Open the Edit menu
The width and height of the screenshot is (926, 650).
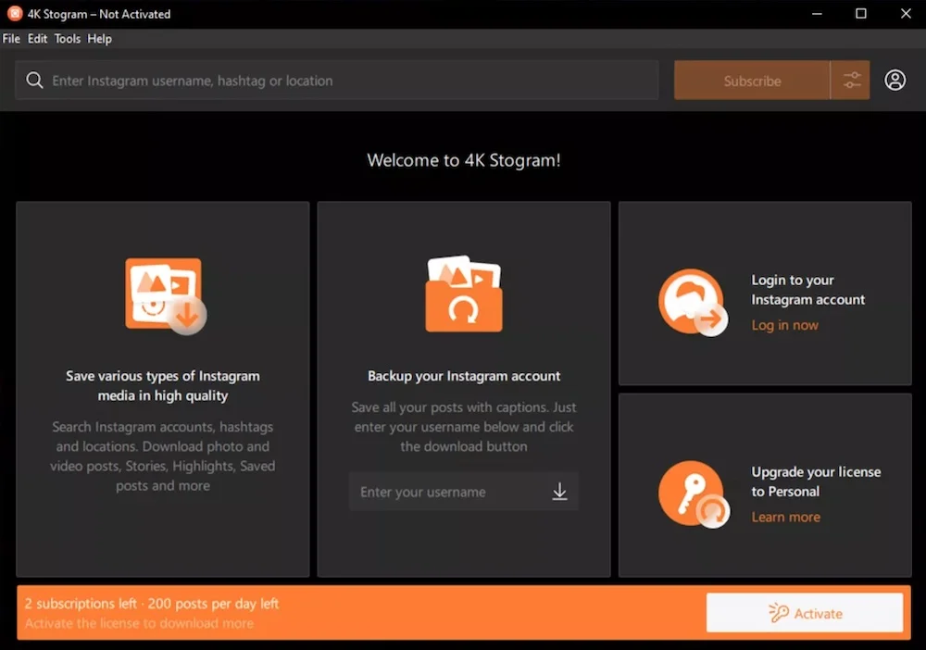coord(37,39)
